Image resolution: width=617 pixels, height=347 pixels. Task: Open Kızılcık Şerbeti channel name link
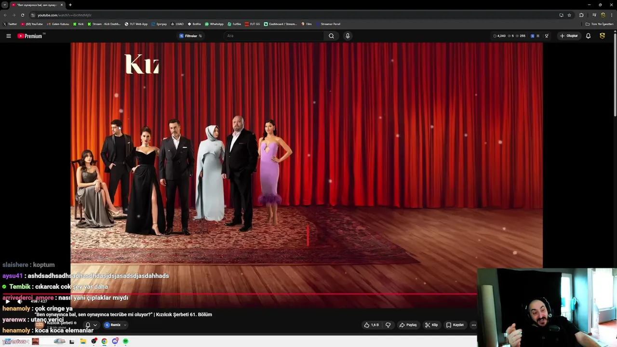(60, 323)
